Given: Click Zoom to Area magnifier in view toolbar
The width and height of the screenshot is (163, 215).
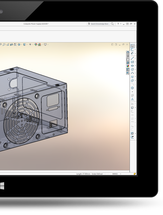Looking at the screenshot, I should [4, 44].
